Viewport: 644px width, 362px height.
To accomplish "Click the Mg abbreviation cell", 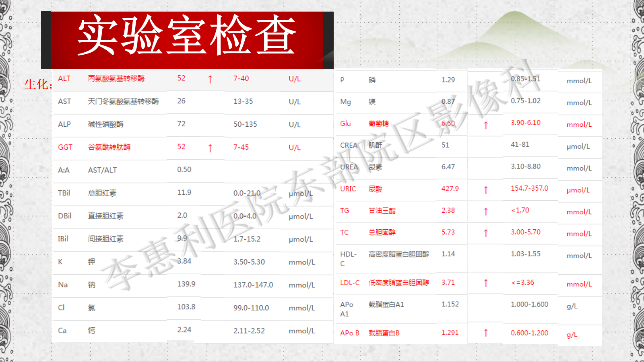I will 345,102.
